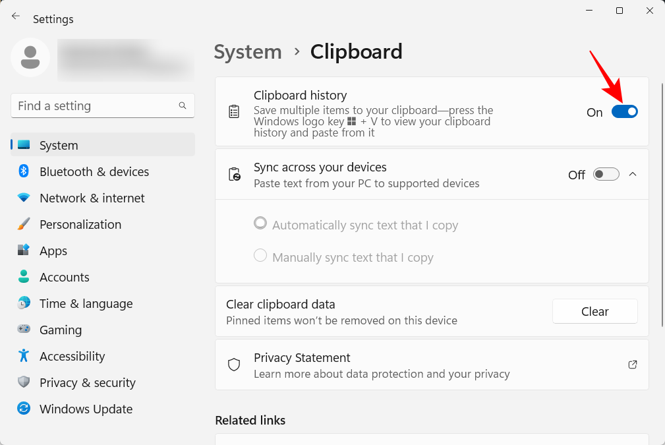Open the Privacy Statement link
The image size is (665, 445).
coord(301,357)
